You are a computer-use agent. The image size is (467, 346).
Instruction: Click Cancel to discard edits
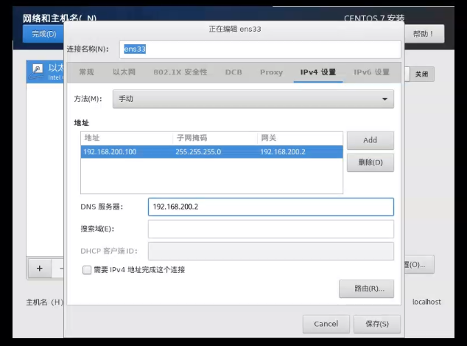point(326,324)
